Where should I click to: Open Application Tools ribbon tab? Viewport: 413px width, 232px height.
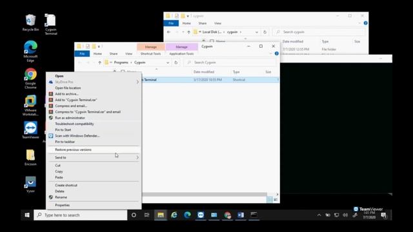181,53
